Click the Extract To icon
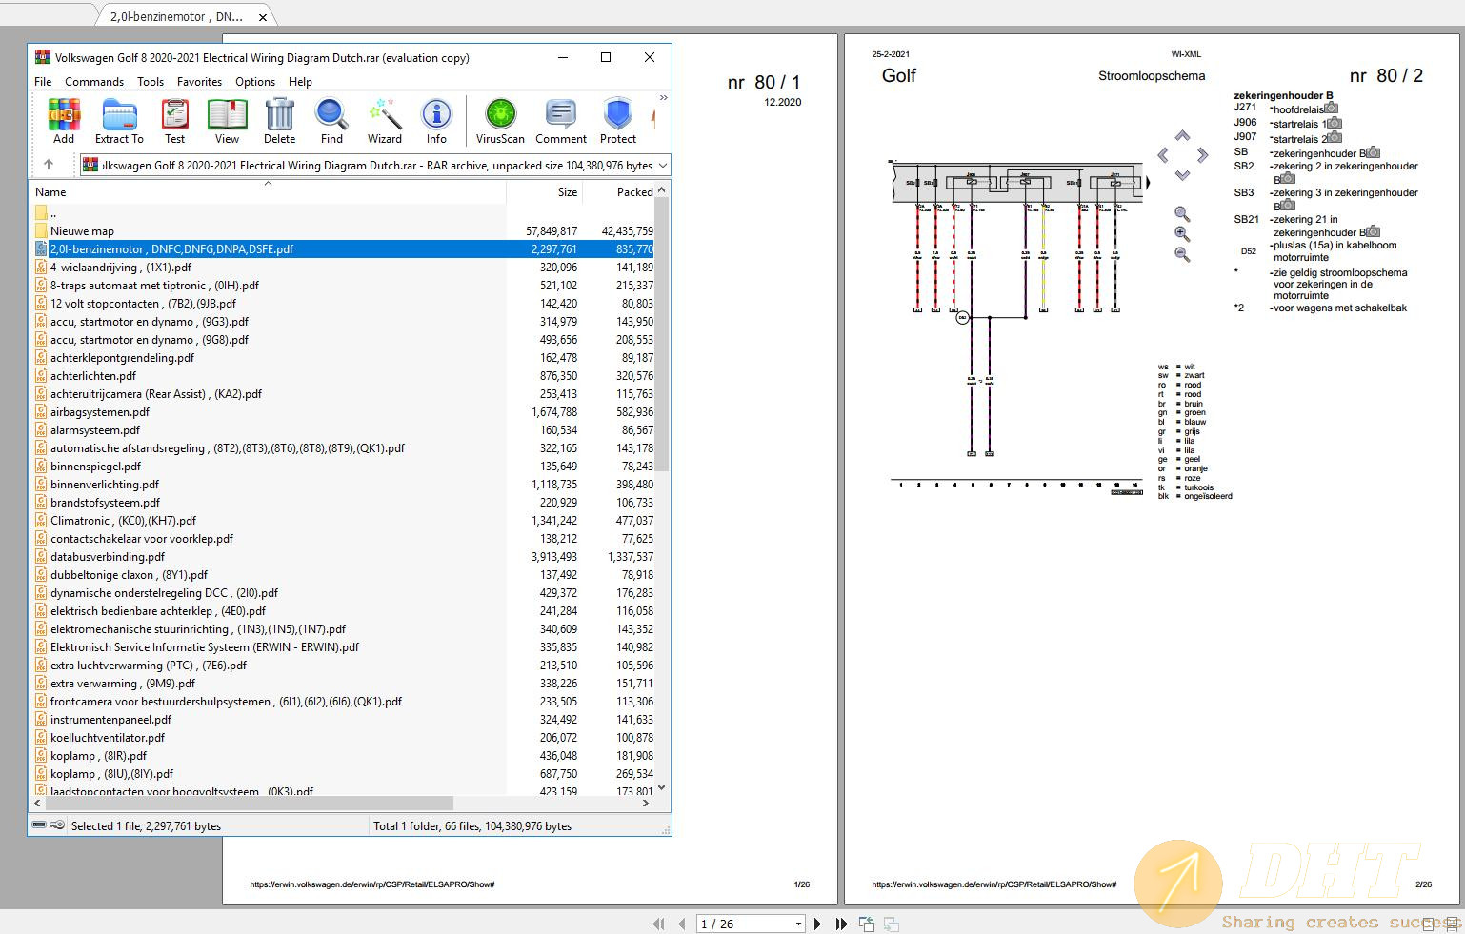The image size is (1465, 934). [x=119, y=122]
